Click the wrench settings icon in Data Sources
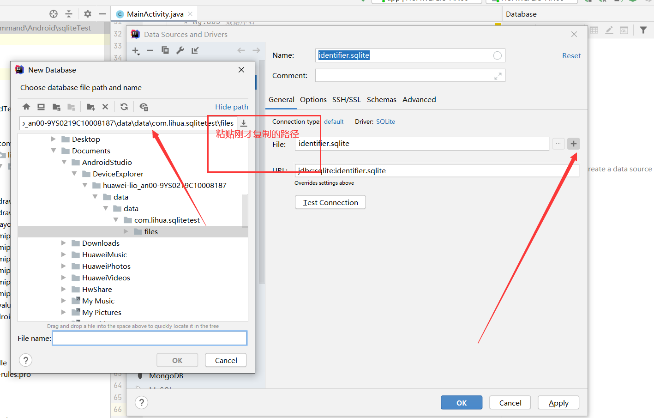This screenshot has height=418, width=654. pos(180,50)
